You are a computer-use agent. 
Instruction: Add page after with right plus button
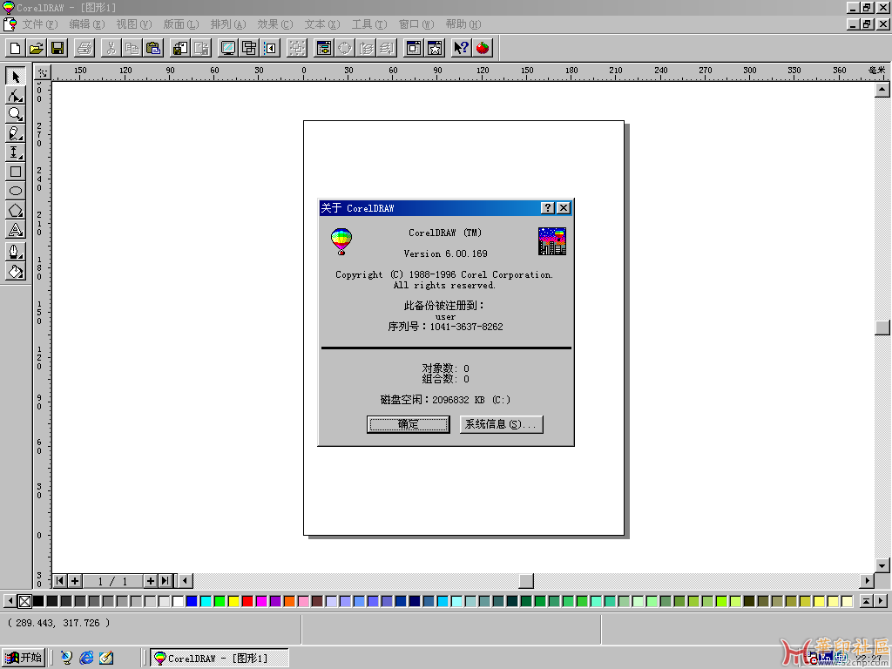pos(150,581)
